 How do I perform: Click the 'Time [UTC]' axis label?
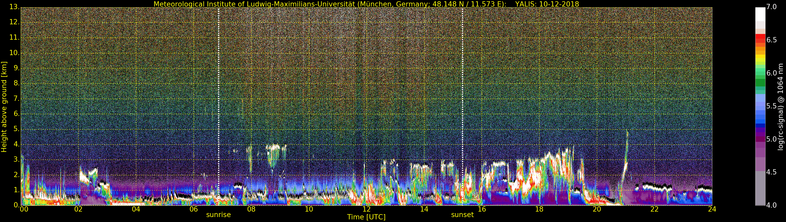(366, 217)
